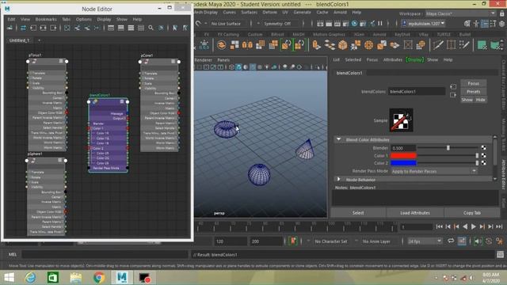Click leftmost create-node icon in Node Editor toolbar
The height and width of the screenshot is (285, 507).
[10, 28]
